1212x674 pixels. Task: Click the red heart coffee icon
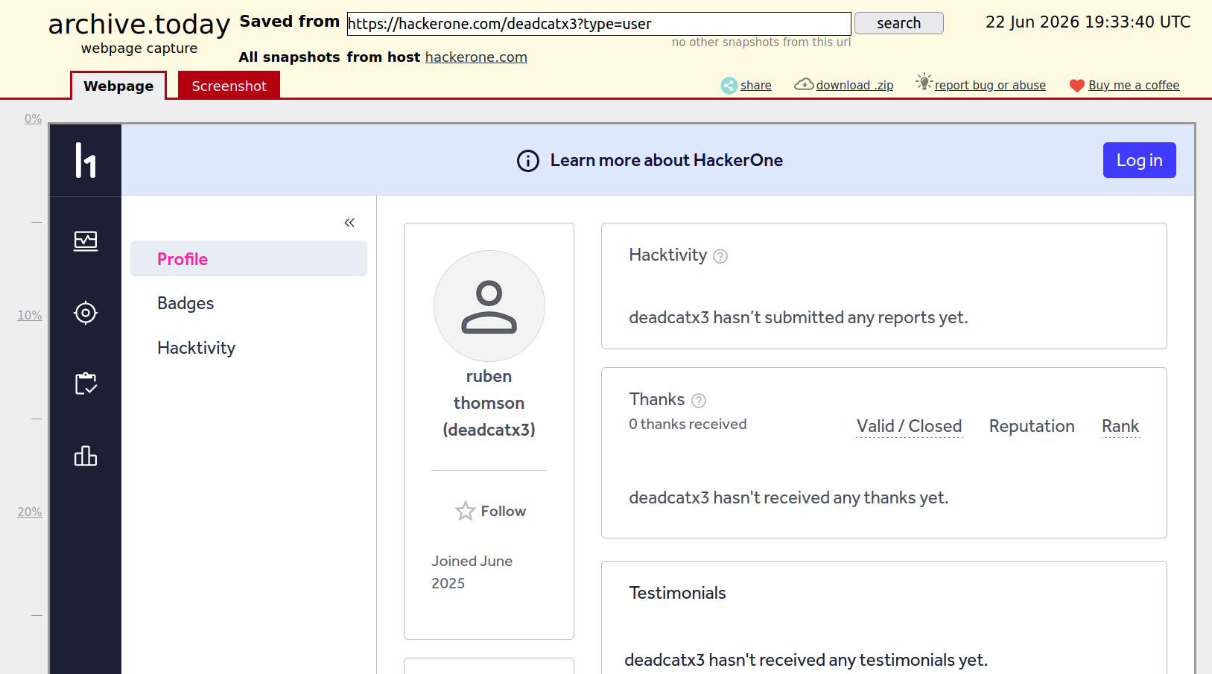click(1077, 86)
